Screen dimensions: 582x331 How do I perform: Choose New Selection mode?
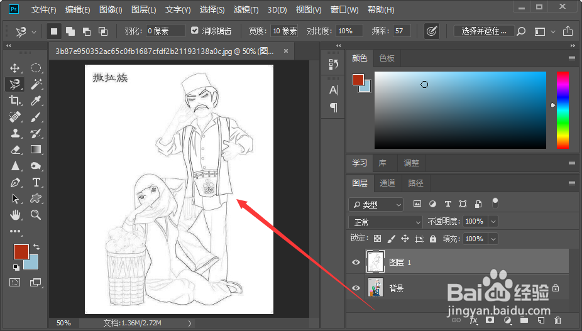[54, 31]
